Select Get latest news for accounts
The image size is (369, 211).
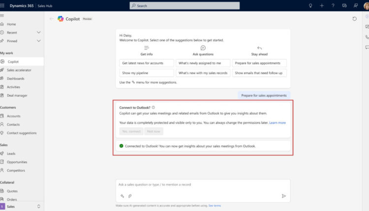pyautogui.click(x=147, y=63)
